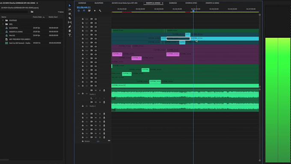Hide V1 track output with eye
291x164 pixels.
pos(96,86)
